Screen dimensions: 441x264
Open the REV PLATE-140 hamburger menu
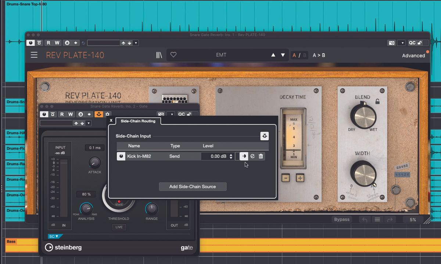point(34,55)
